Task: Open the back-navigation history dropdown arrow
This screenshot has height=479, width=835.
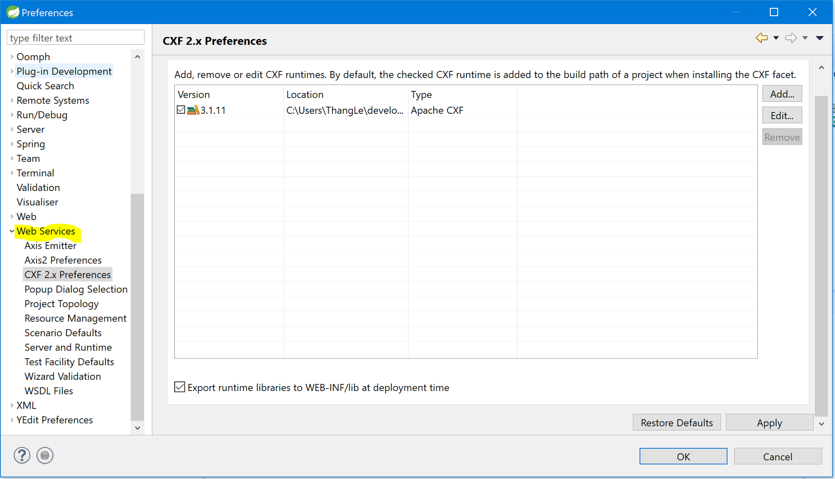Action: 775,38
